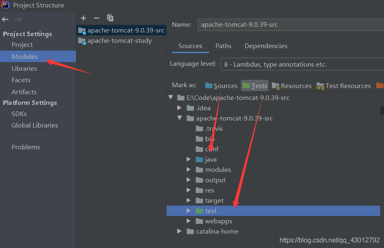Expand the test folder
This screenshot has height=248, width=384.
tap(189, 211)
